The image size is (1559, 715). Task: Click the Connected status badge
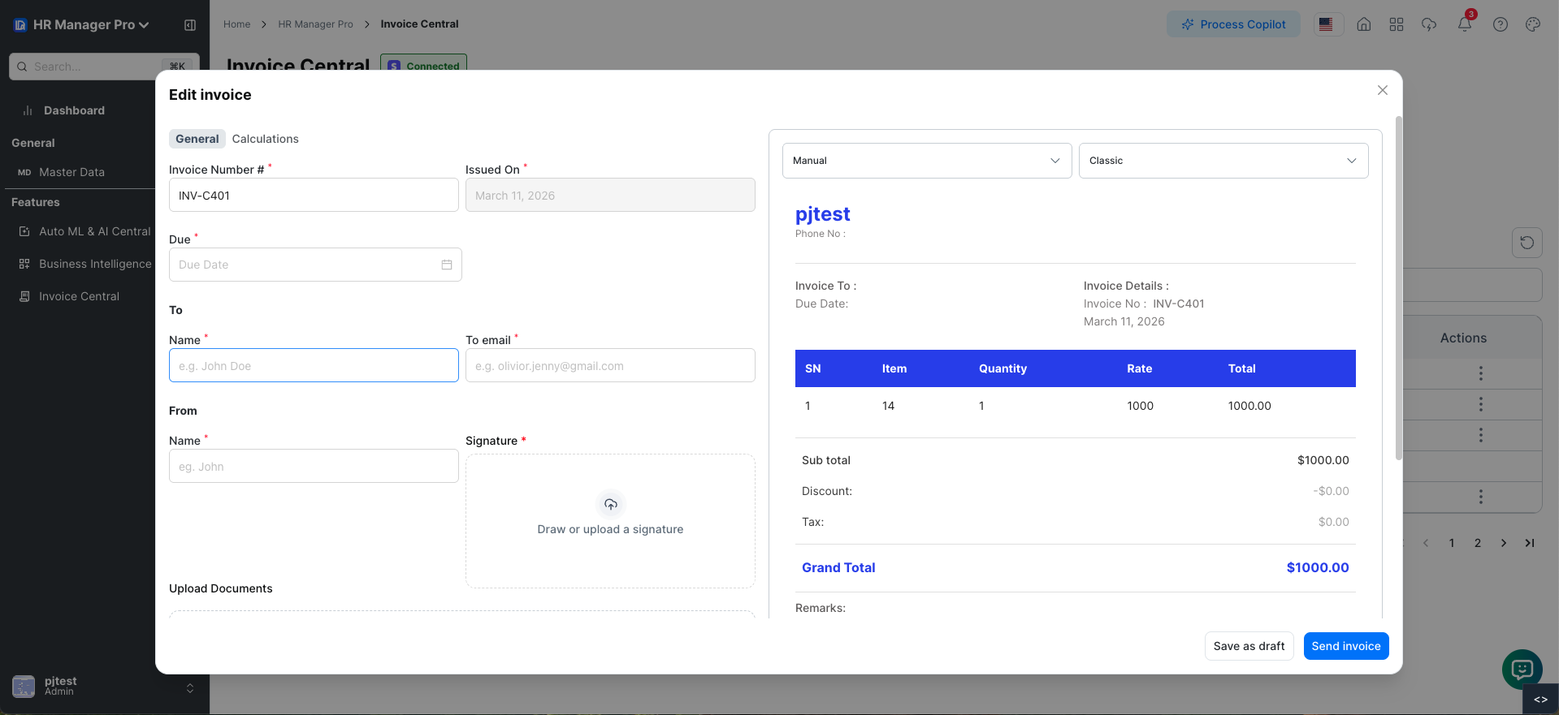tap(424, 64)
